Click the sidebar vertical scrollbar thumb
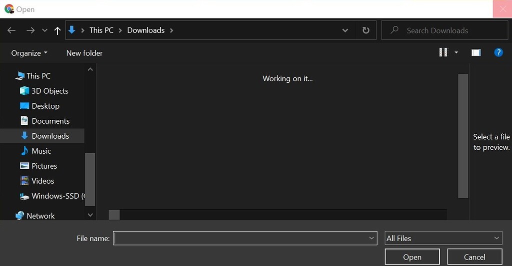The width and height of the screenshot is (512, 266). coord(90,179)
